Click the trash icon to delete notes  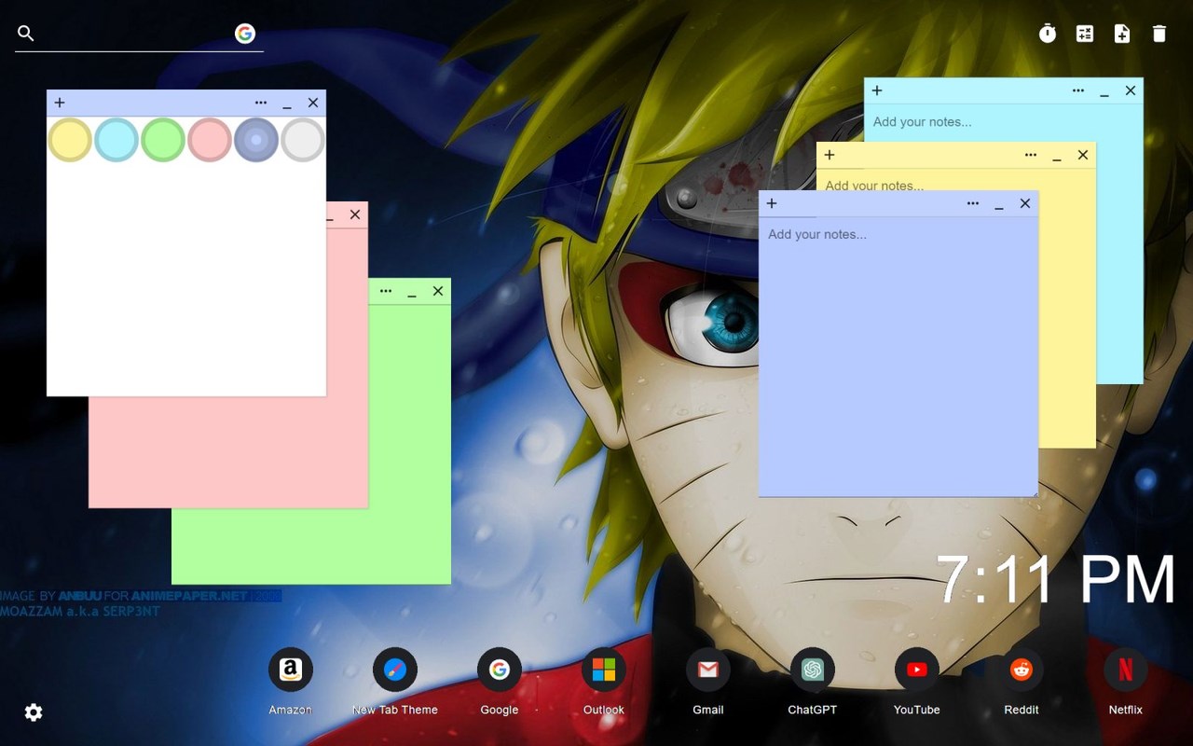tap(1159, 34)
